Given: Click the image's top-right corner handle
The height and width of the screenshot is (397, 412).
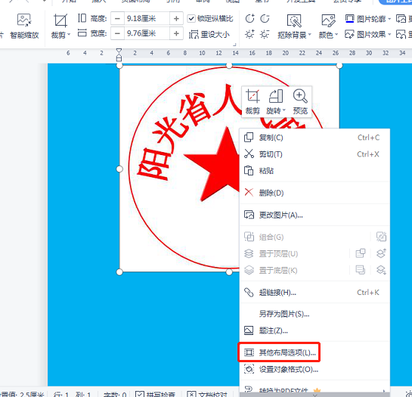Looking at the screenshot, I should [x=339, y=66].
